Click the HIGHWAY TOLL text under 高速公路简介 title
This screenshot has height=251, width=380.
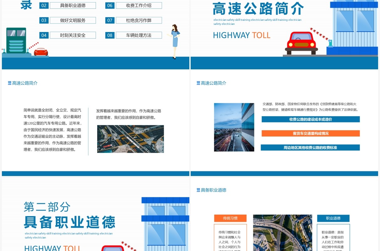point(242,35)
